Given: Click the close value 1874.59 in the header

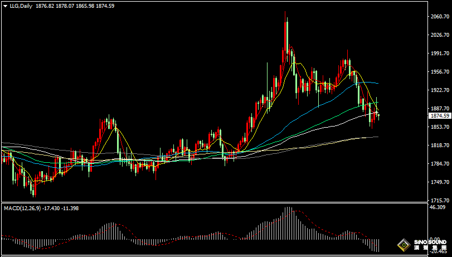Looking at the screenshot, I should [105, 6].
